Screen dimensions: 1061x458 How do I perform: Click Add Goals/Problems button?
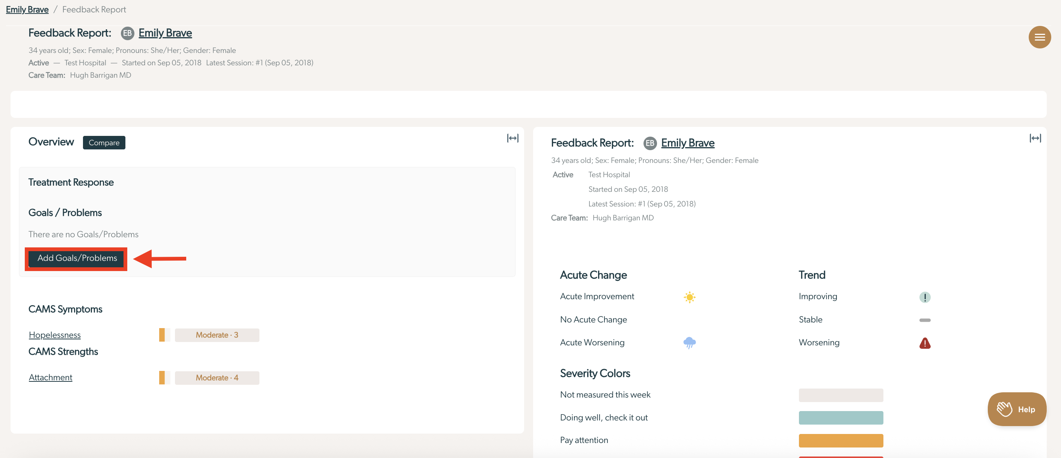pos(77,258)
